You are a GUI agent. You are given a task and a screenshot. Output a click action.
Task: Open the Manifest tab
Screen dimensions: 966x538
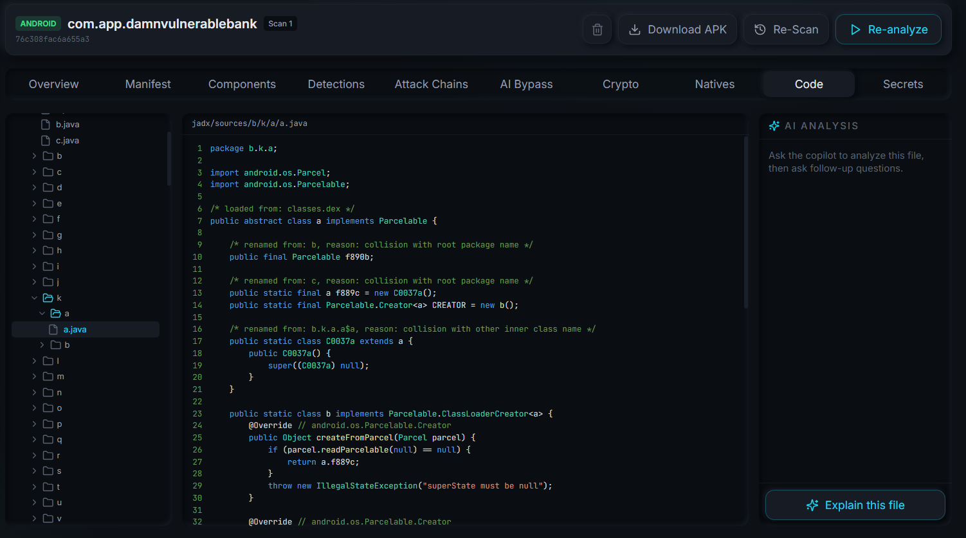pyautogui.click(x=148, y=84)
